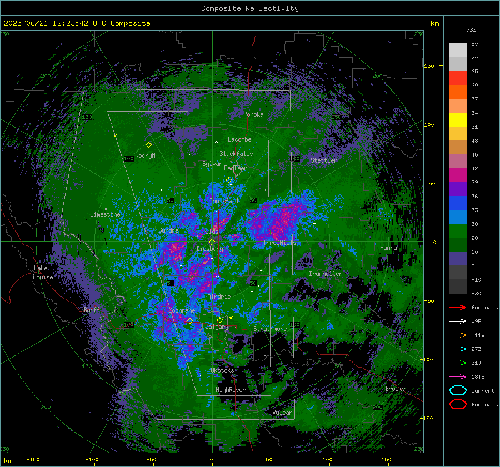Click the Lake Louise label

[x=43, y=273]
